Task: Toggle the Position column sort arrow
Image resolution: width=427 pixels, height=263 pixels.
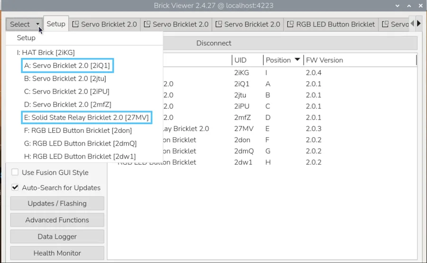Action: click(x=297, y=59)
